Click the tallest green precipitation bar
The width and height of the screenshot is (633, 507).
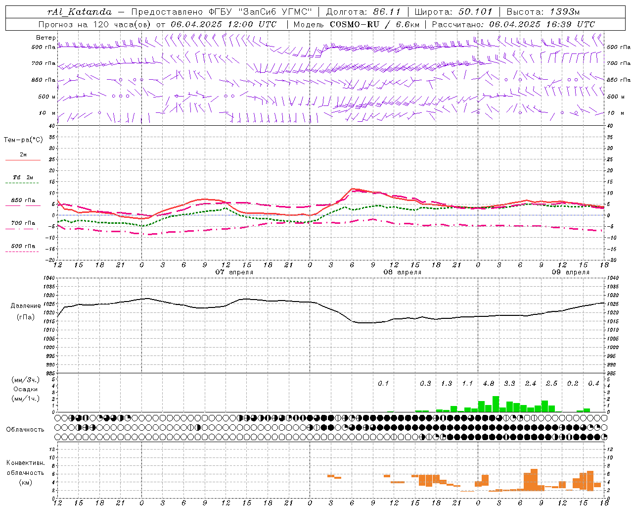[496, 404]
